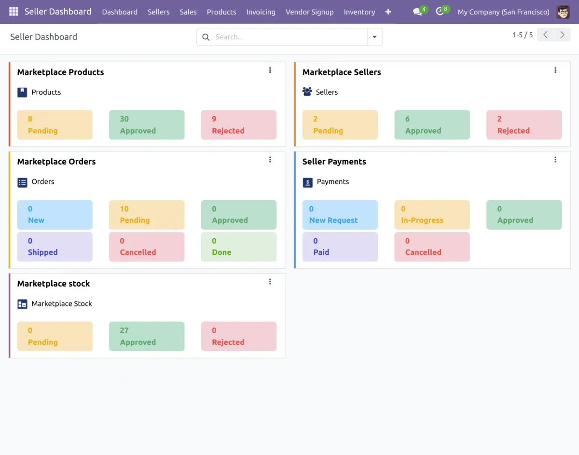Open Marketplace stock three-dot menu
The height and width of the screenshot is (455, 579).
(270, 282)
